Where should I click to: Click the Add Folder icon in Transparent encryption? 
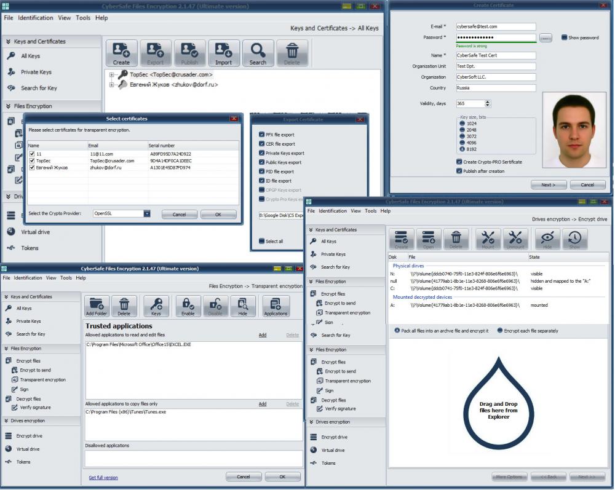[96, 306]
